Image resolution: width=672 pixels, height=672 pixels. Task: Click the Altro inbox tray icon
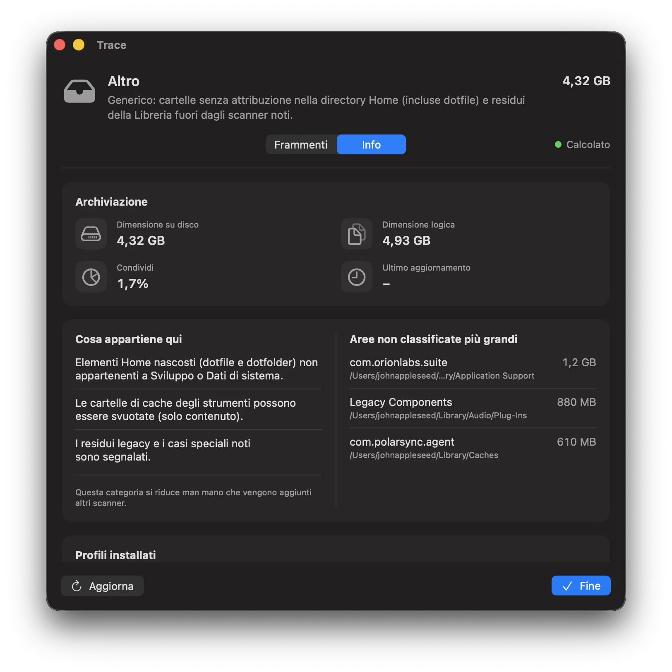click(x=79, y=91)
